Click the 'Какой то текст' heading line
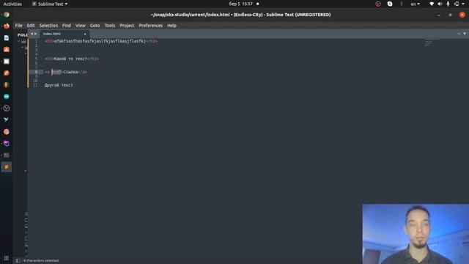469x264 pixels. [72, 59]
